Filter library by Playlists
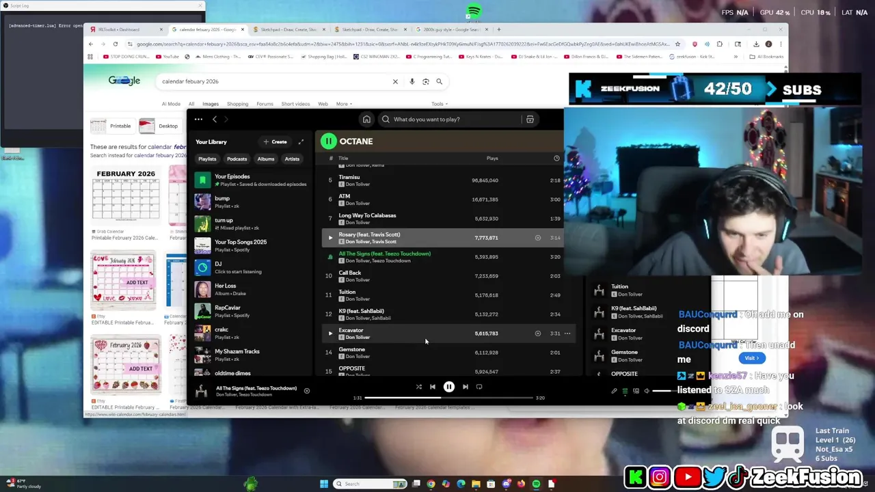Image resolution: width=875 pixels, height=492 pixels. [207, 159]
